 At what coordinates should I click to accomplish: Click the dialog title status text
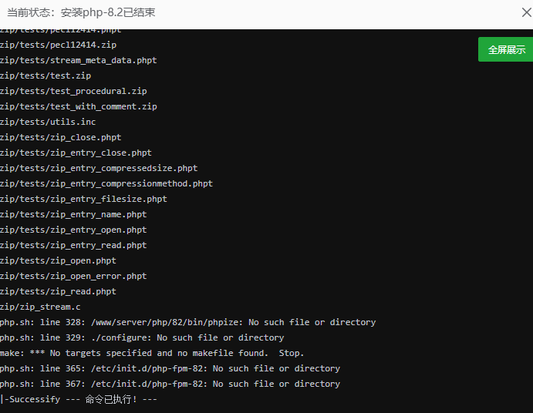(81, 12)
